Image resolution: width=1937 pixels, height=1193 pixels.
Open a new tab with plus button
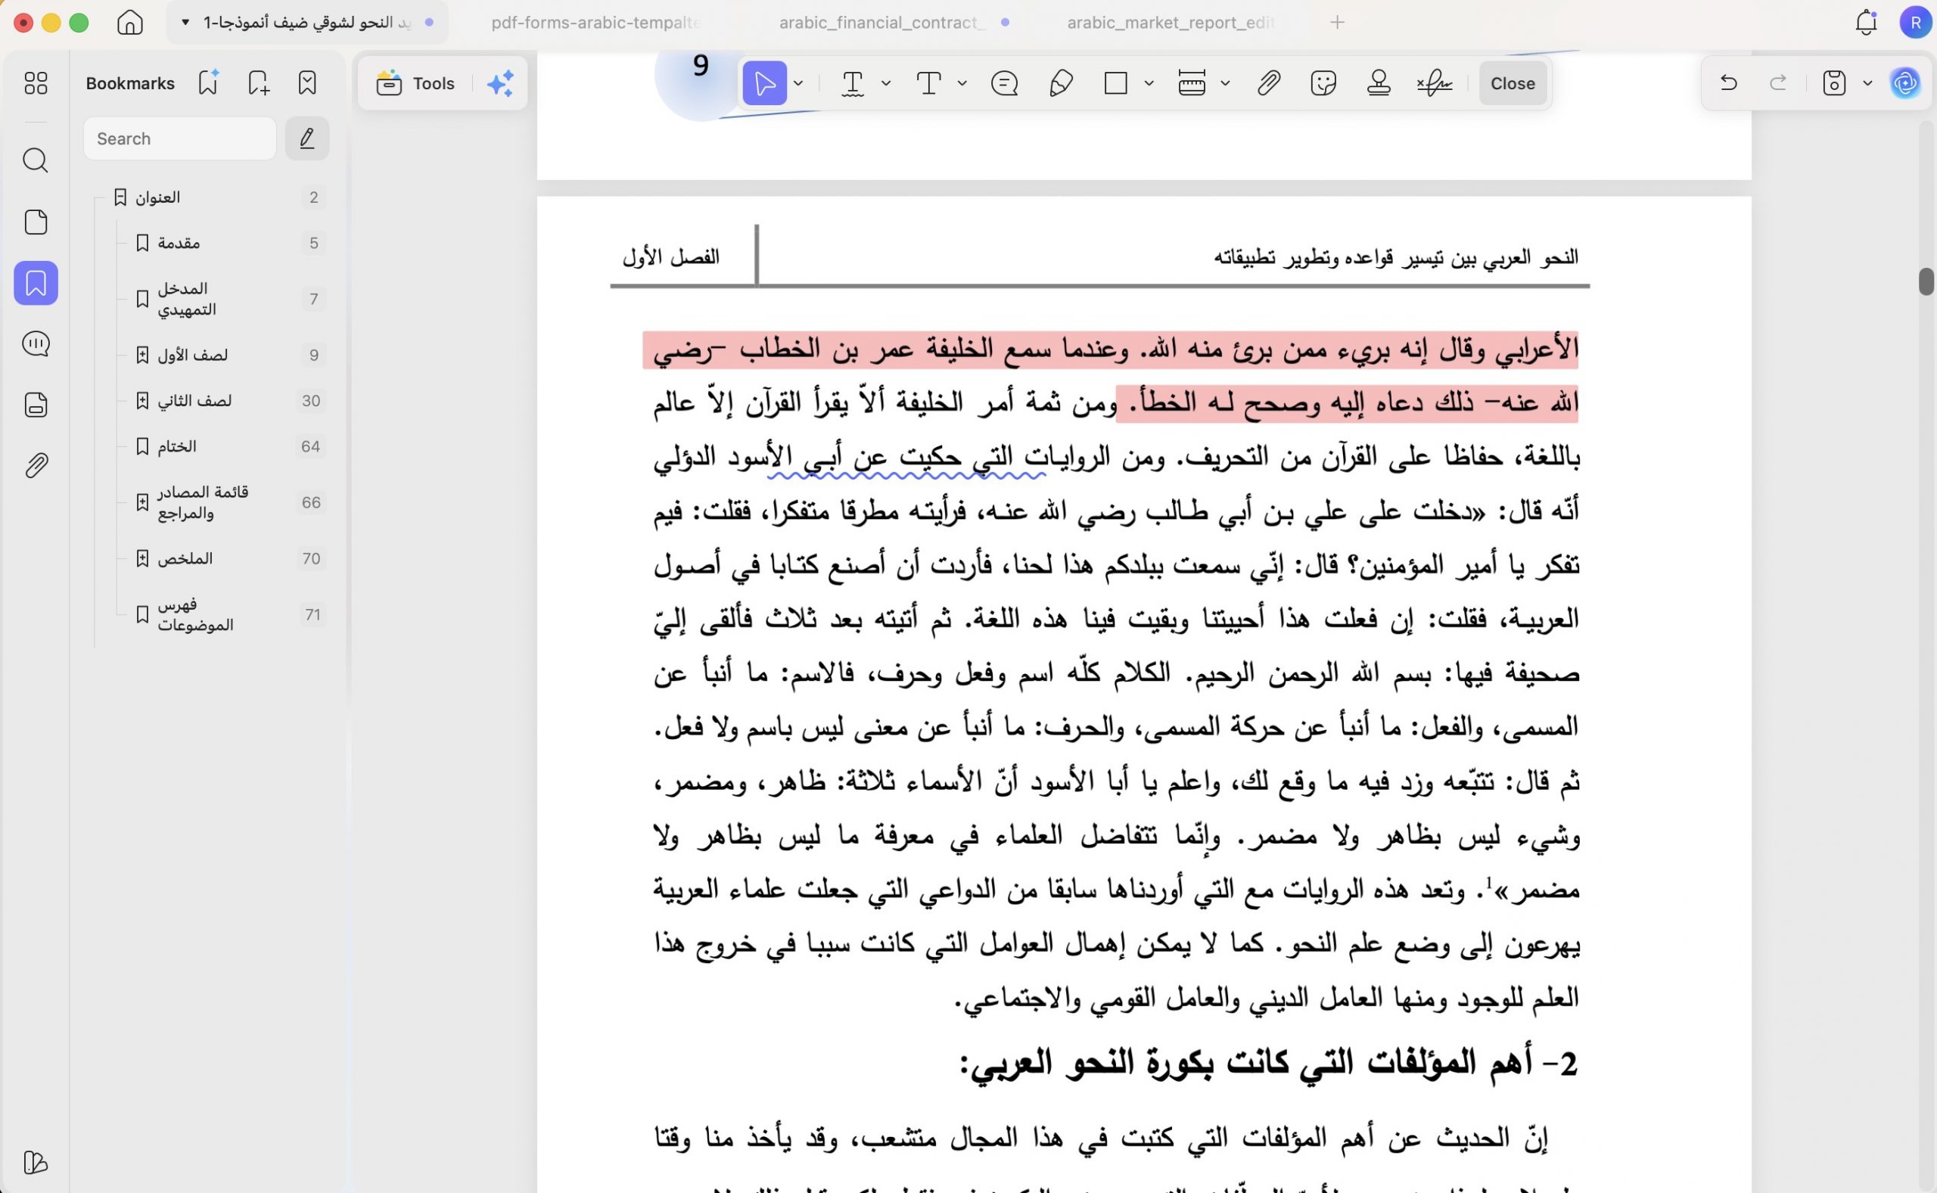coord(1336,22)
